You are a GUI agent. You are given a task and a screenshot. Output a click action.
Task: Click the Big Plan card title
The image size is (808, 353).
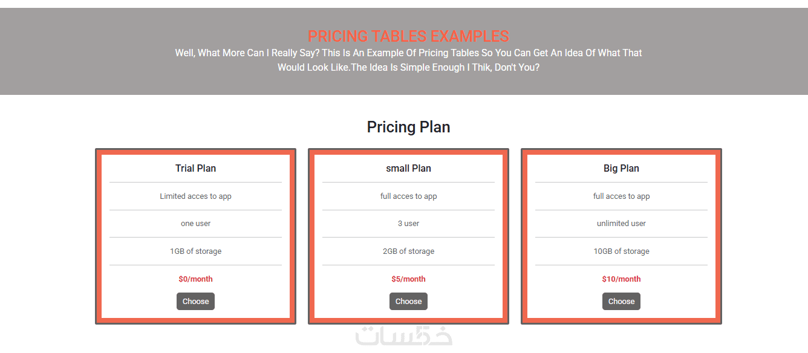621,168
